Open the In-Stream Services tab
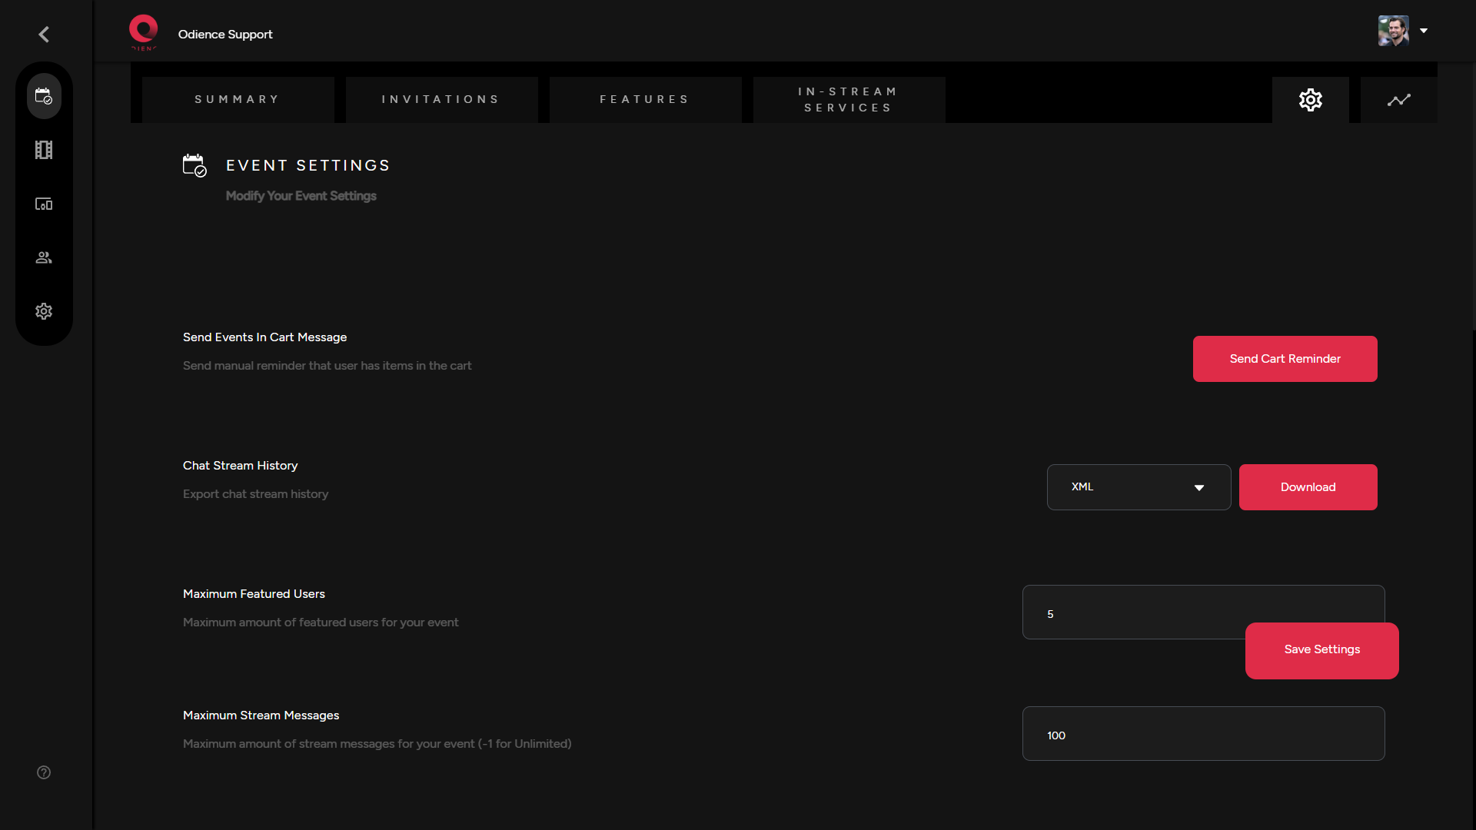Screen dimensions: 1476x830 pyautogui.click(x=849, y=100)
